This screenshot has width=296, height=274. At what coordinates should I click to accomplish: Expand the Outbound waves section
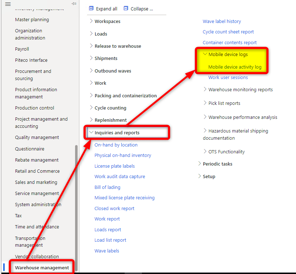pos(91,71)
